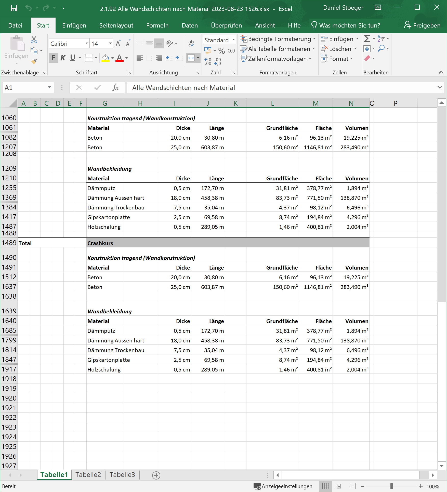Click the Format cells button
447x492 pixels.
(337, 59)
